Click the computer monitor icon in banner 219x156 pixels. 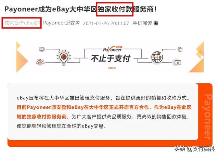pyautogui.click(x=42, y=49)
